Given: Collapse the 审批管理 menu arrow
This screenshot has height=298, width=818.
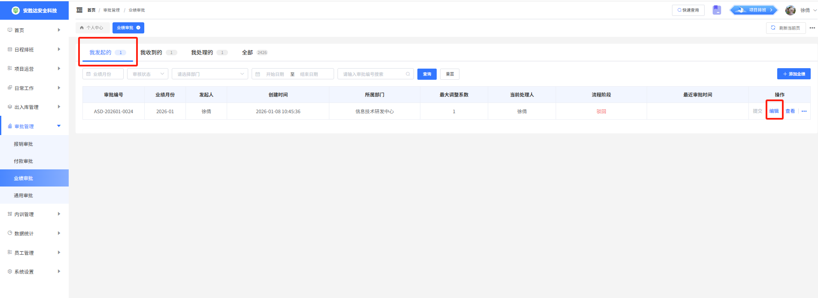Looking at the screenshot, I should coord(59,126).
